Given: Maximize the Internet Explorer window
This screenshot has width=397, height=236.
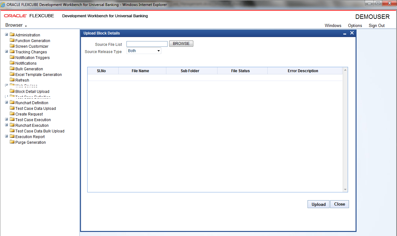Looking at the screenshot, I should click(378, 3).
